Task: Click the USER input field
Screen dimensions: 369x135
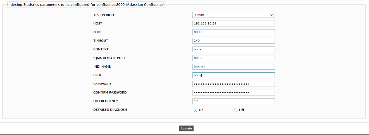Action: tap(234, 75)
